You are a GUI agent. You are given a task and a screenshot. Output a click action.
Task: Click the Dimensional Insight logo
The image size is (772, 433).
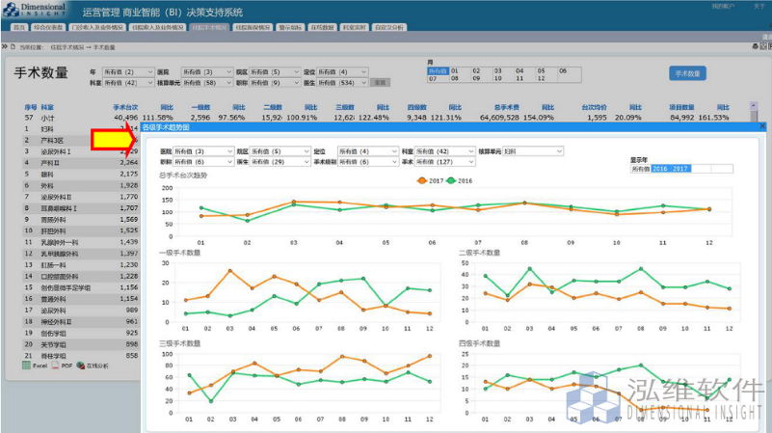pos(35,10)
